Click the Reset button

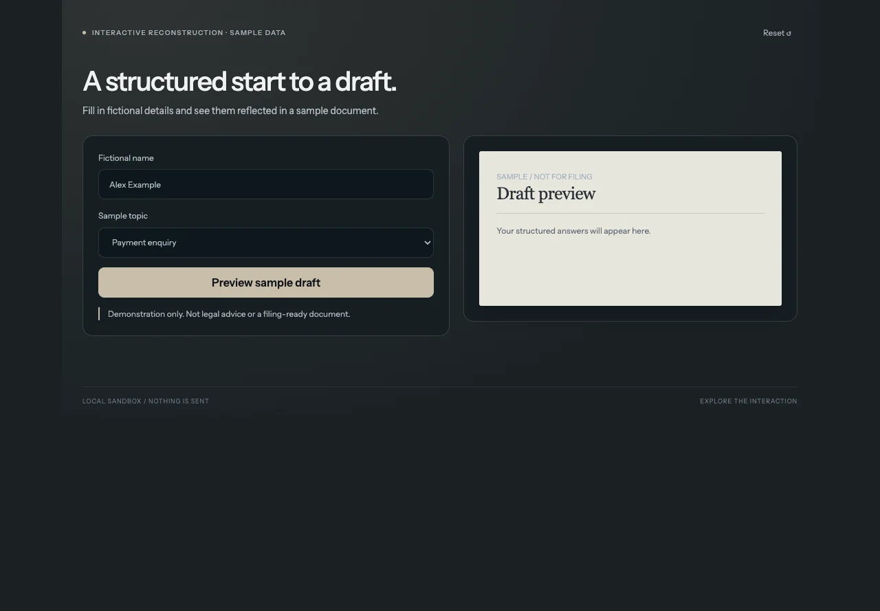(x=777, y=33)
